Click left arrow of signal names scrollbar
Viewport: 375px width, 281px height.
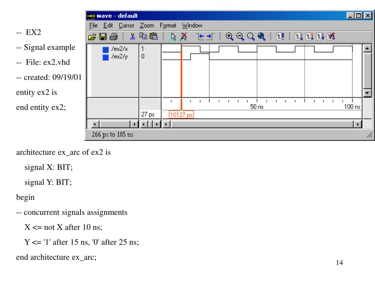click(96, 124)
